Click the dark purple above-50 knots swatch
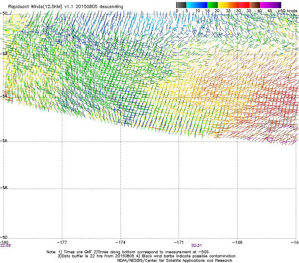Screen dimensions: 299x263 coord(280,5)
